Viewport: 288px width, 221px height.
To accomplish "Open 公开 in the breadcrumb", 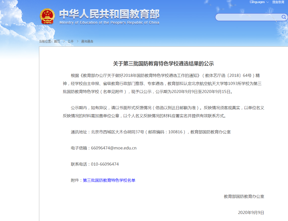I will 70,41.
